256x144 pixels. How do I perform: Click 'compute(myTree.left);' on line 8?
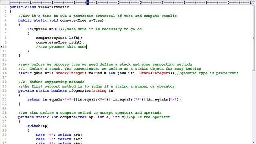(59, 38)
